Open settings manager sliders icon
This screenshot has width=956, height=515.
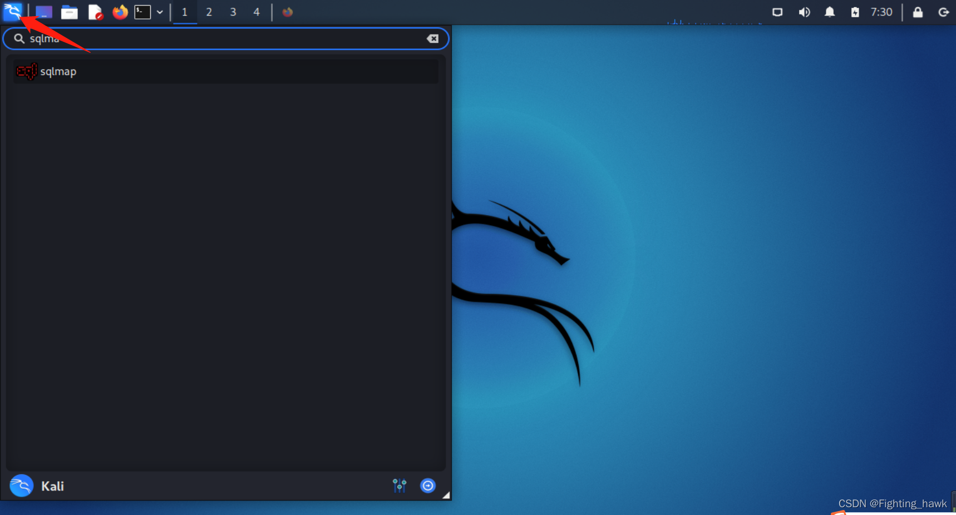coord(400,486)
